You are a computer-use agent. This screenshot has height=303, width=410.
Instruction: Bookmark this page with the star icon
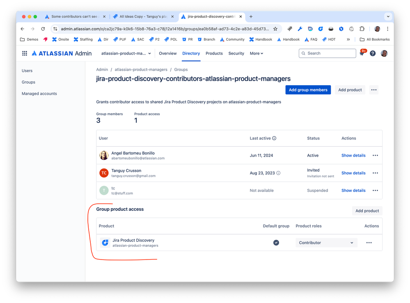(x=275, y=29)
